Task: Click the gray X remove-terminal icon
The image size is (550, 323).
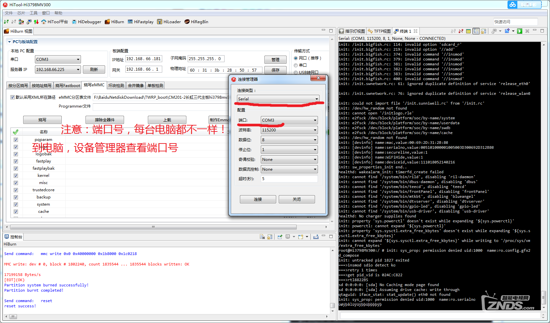Action: tap(527, 31)
